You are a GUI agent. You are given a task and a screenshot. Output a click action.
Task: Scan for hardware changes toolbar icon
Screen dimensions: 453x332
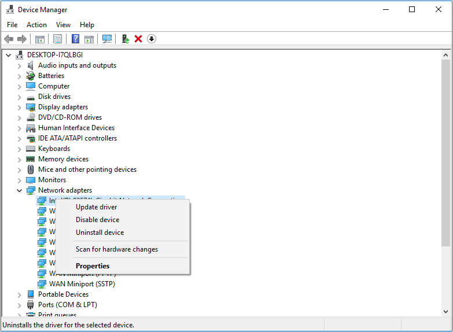[x=107, y=39]
